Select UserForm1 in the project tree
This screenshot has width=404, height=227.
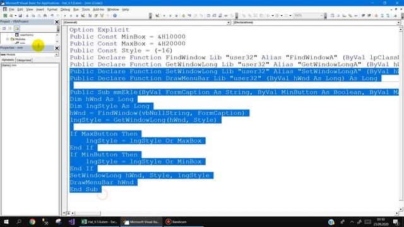coord(27,35)
